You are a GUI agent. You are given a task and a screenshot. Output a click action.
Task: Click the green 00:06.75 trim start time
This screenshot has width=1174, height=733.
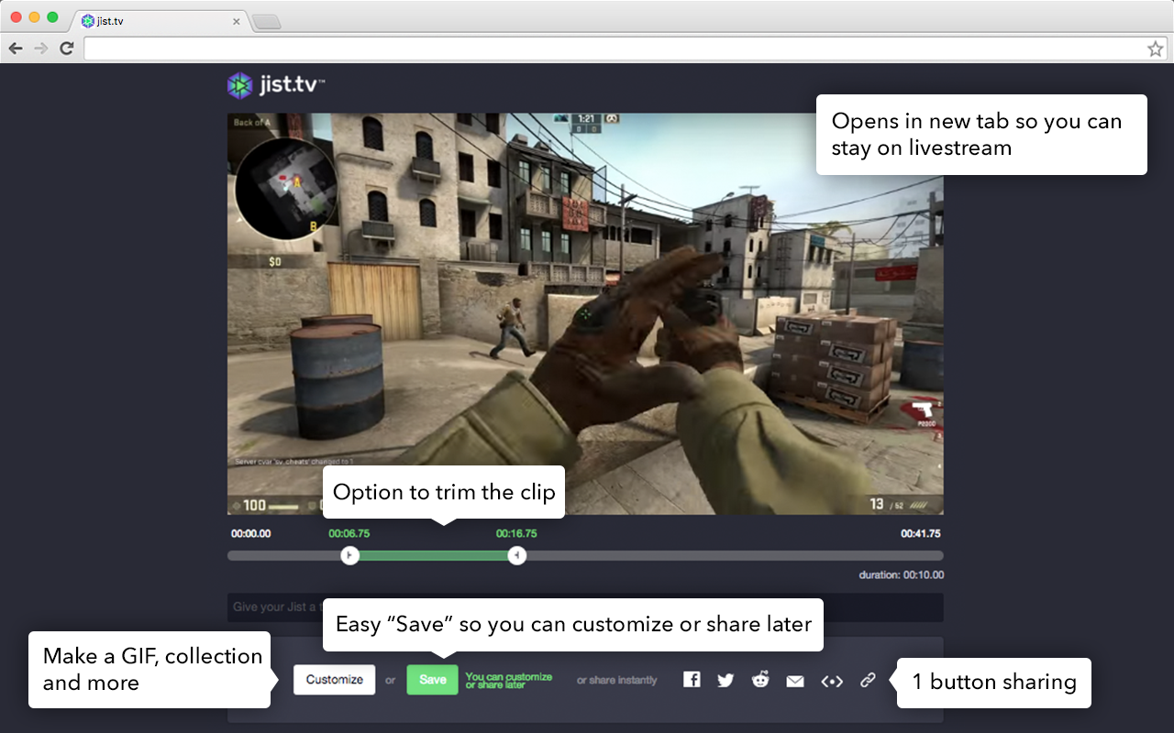(x=349, y=533)
